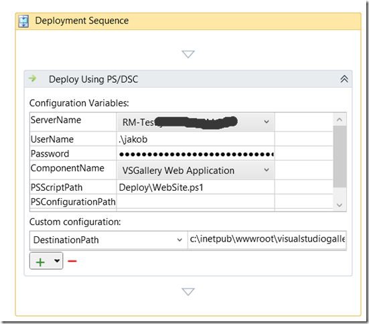The height and width of the screenshot is (324, 369).
Task: Collapse the Deploy Using PS/DSC activity
Action: click(x=344, y=79)
